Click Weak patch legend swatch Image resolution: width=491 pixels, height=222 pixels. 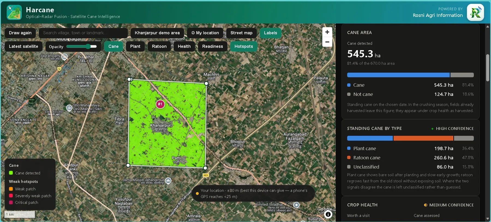(x=11, y=189)
